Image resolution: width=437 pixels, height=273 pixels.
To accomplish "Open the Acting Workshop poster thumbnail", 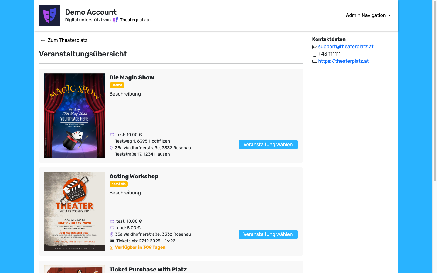I will [74, 211].
